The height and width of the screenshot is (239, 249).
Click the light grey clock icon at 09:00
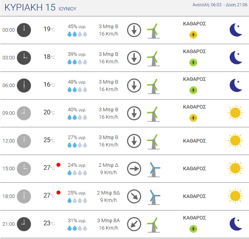tap(24, 113)
